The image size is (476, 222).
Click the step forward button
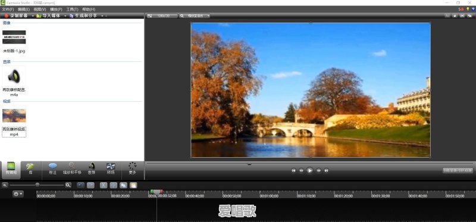319,171
